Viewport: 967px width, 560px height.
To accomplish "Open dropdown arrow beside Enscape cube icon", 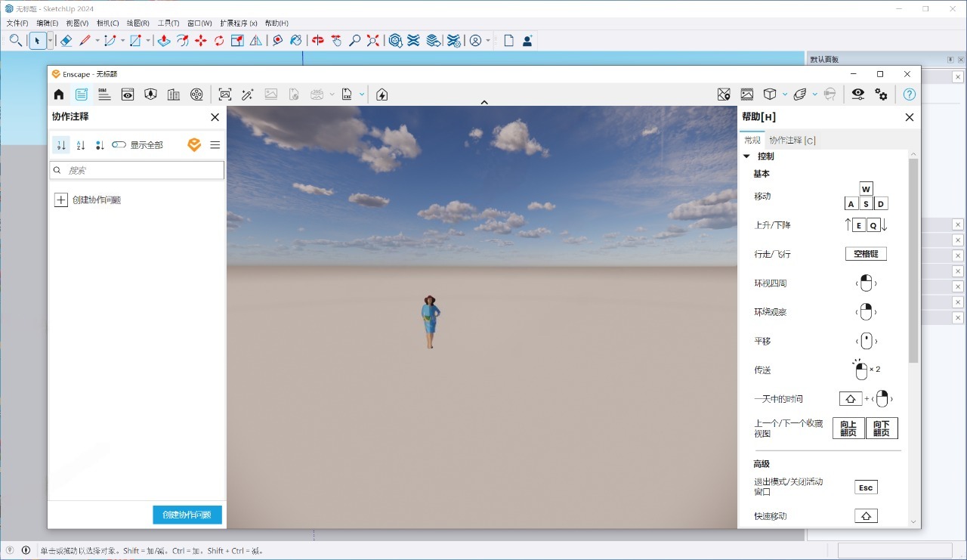I will tap(785, 94).
